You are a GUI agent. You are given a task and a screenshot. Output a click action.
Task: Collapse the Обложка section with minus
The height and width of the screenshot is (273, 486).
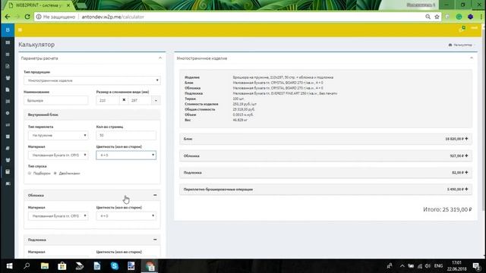click(155, 195)
